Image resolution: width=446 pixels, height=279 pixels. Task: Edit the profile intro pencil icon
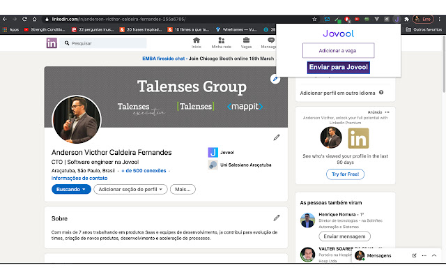pyautogui.click(x=277, y=137)
